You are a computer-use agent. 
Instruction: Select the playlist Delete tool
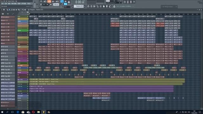pyautogui.click(x=12, y=10)
